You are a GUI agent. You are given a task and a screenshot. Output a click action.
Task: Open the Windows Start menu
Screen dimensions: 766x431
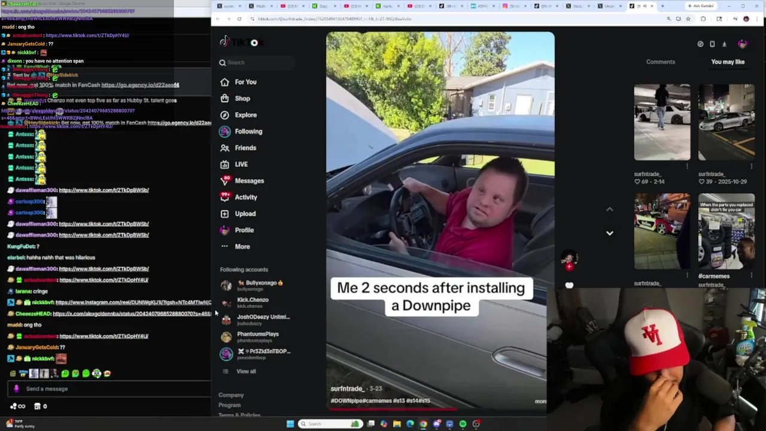click(x=290, y=424)
